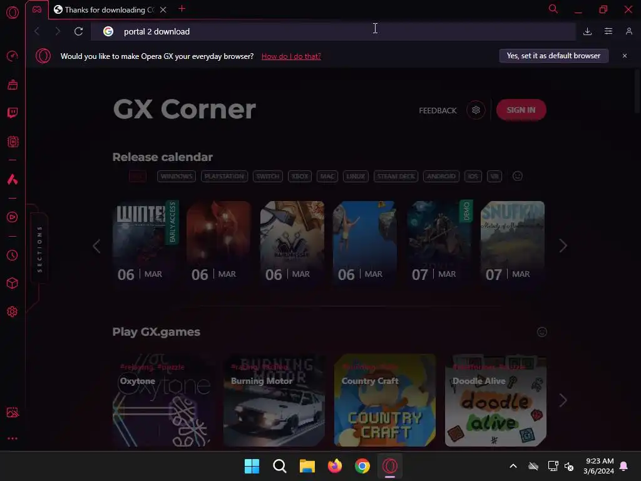Toggle the MAC platform filter

click(x=327, y=176)
